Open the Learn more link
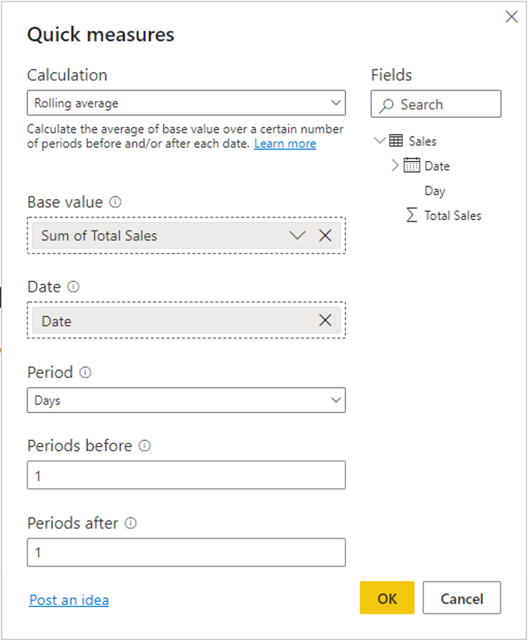This screenshot has width=530, height=640. point(285,144)
